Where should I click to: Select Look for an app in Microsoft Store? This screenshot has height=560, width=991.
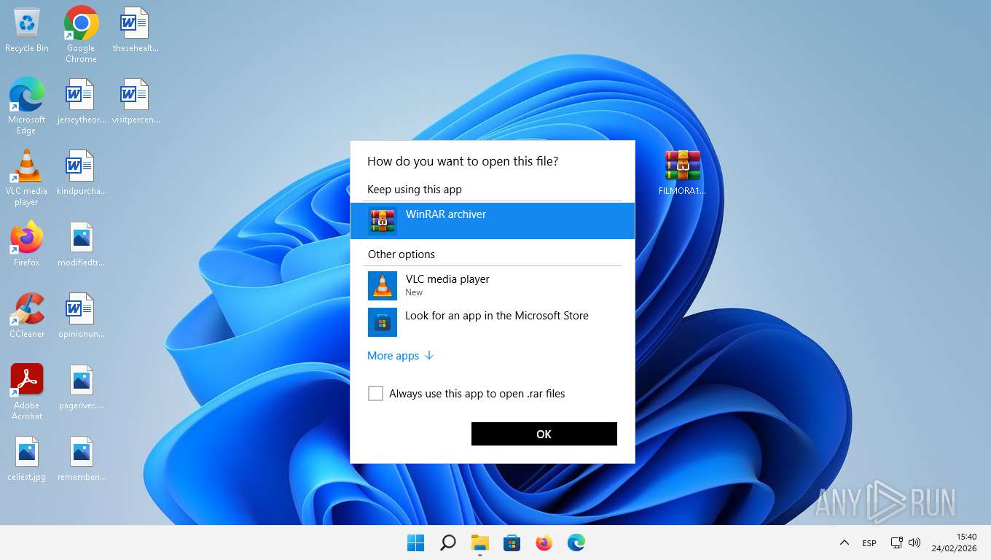[x=493, y=322]
